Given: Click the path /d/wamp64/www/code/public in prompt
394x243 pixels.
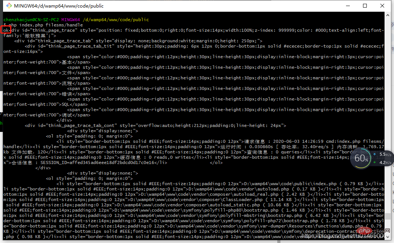Looking at the screenshot, I should pos(116,20).
